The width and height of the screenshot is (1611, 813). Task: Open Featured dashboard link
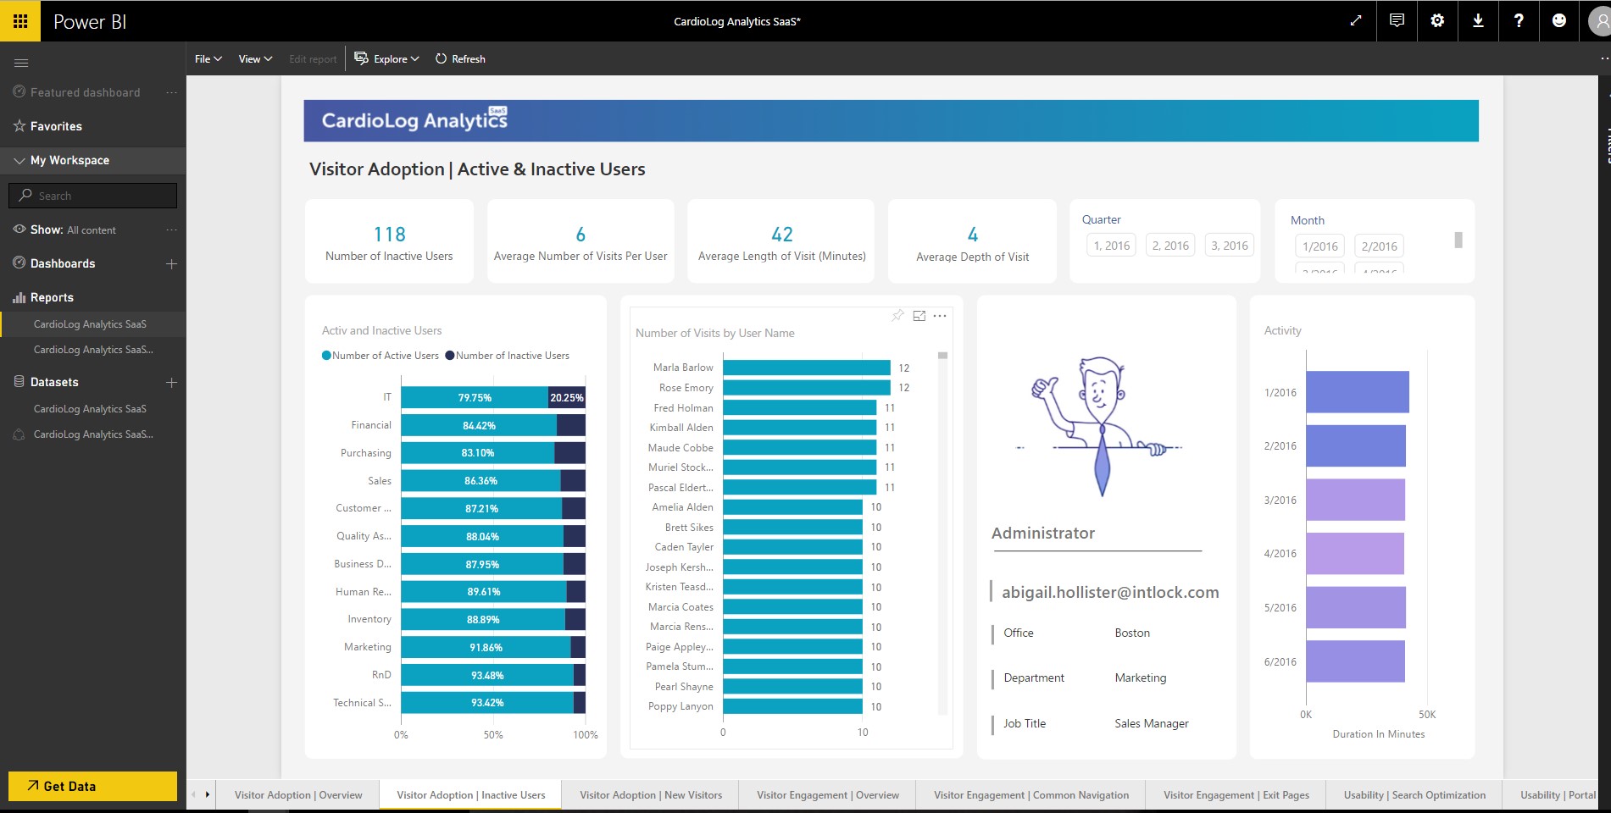(85, 92)
